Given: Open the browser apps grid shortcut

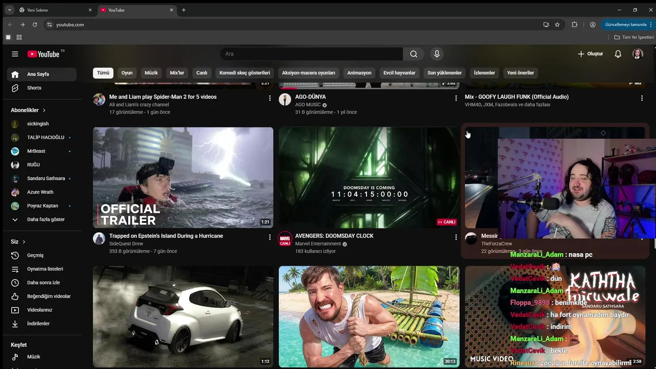Looking at the screenshot, I should [x=19, y=37].
